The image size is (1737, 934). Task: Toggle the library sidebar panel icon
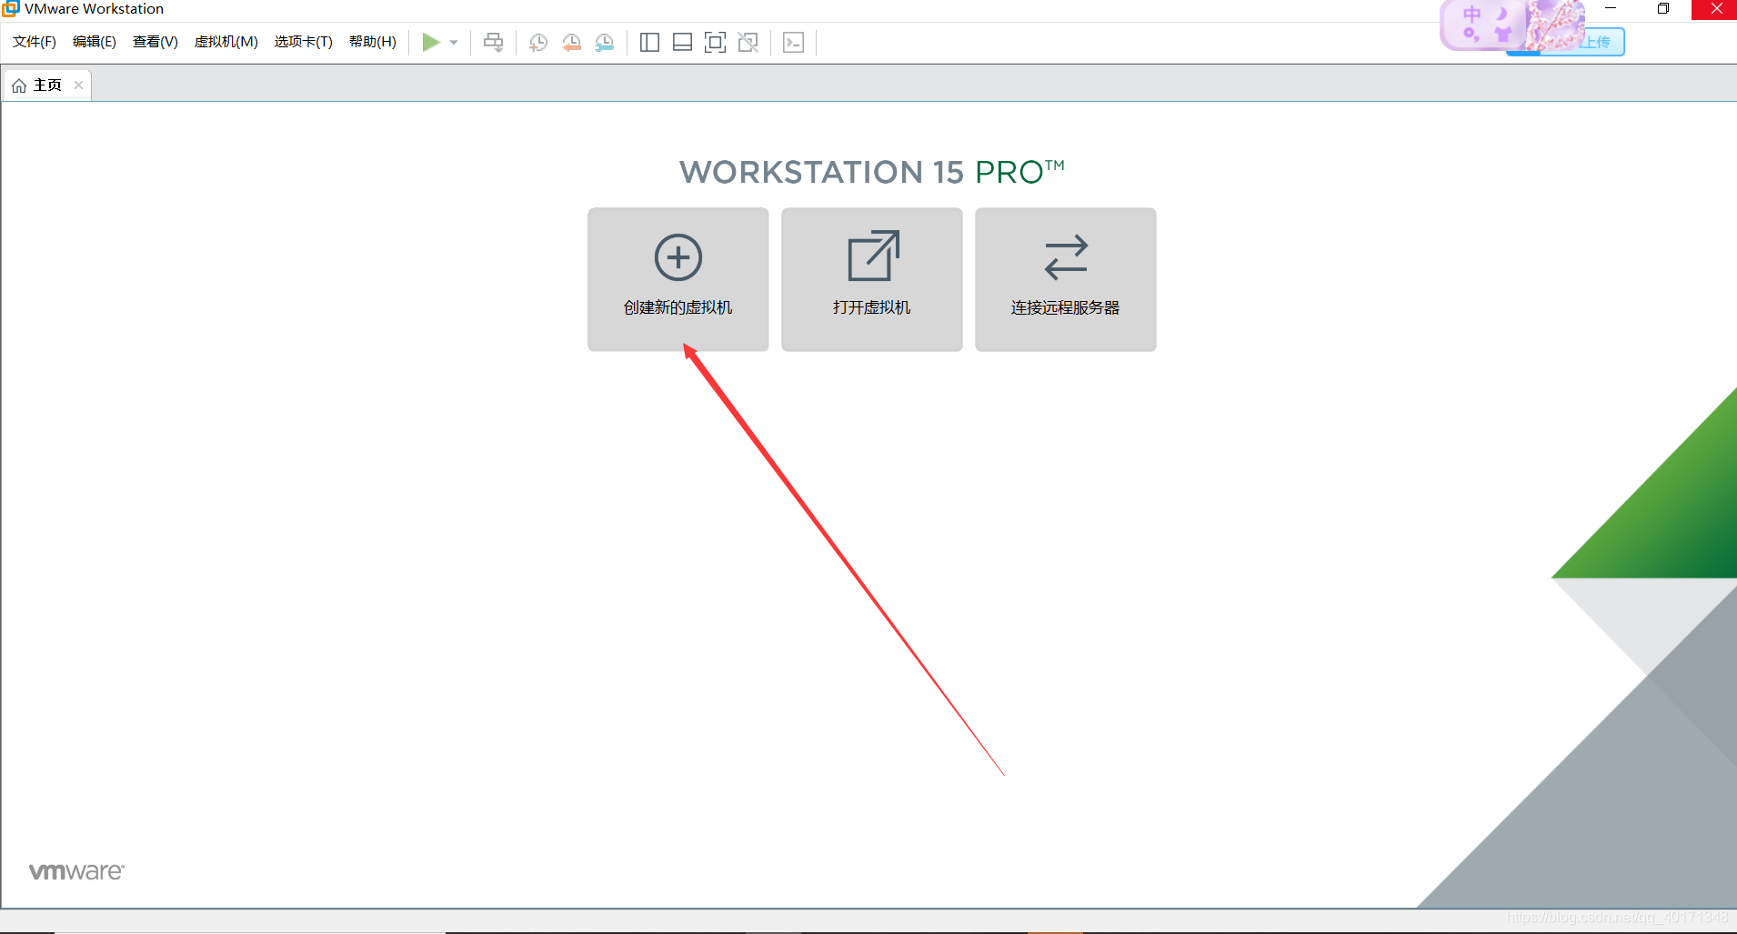[x=649, y=42]
